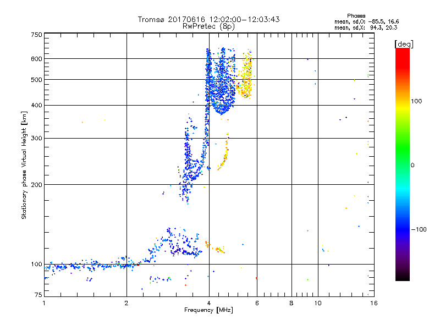This screenshot has width=440, height=330.
Task: Click the 'Stationary phase Virtual Height [km]' axis label
Action: [24, 165]
